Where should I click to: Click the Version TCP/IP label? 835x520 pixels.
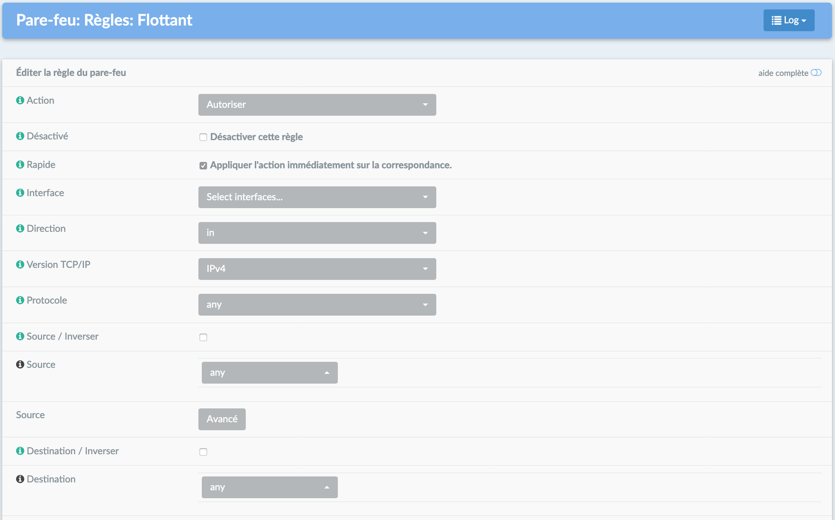click(x=59, y=265)
